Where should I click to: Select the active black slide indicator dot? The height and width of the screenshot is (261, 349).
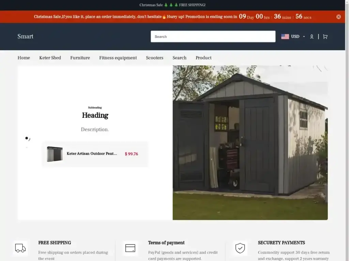tap(27, 138)
